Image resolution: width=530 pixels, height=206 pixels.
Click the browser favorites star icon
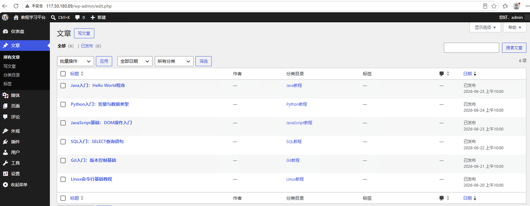click(x=494, y=6)
